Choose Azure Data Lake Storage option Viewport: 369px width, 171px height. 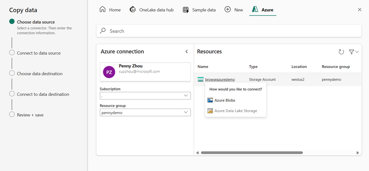[235, 110]
